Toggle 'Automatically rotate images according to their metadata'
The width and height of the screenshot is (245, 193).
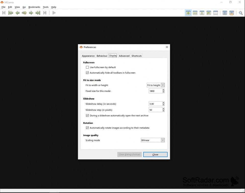pyautogui.click(x=87, y=128)
